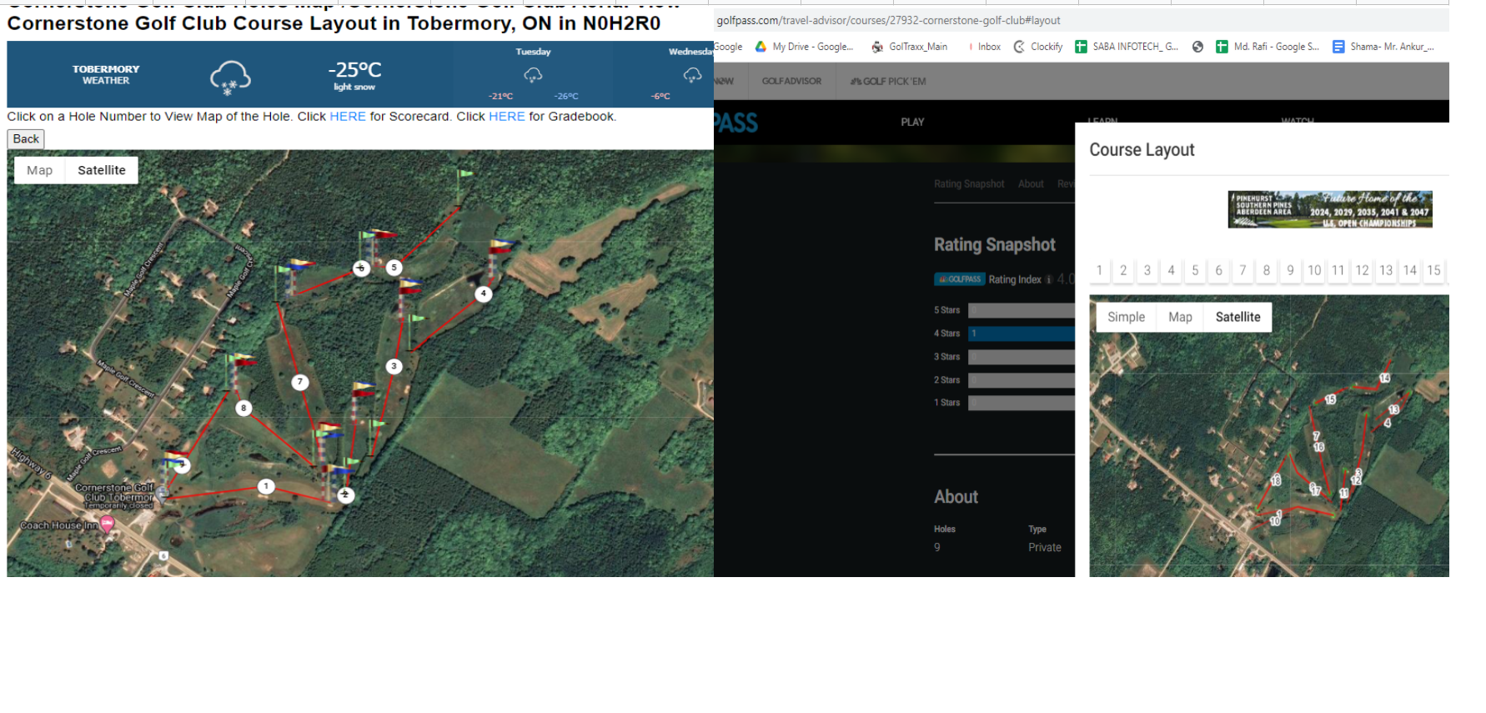The image size is (1486, 713).
Task: Click the Pinehurst U.S. Open Championships ad banner
Action: pyautogui.click(x=1330, y=209)
